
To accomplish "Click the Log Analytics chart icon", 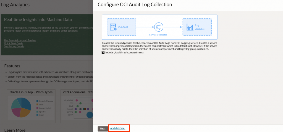I will pos(190,27).
